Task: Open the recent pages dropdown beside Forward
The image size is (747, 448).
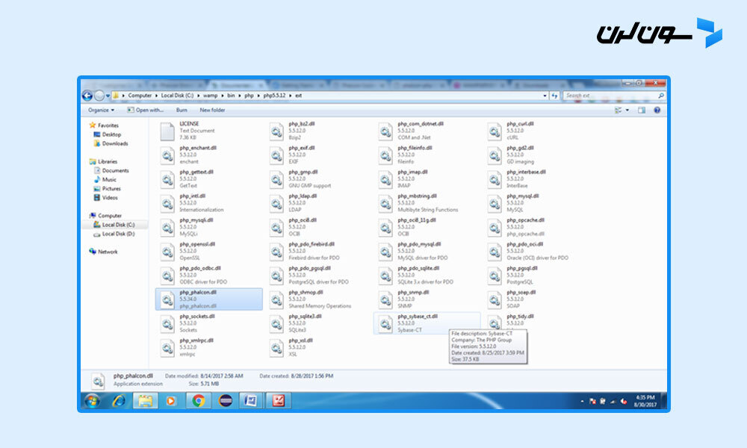Action: coord(108,96)
